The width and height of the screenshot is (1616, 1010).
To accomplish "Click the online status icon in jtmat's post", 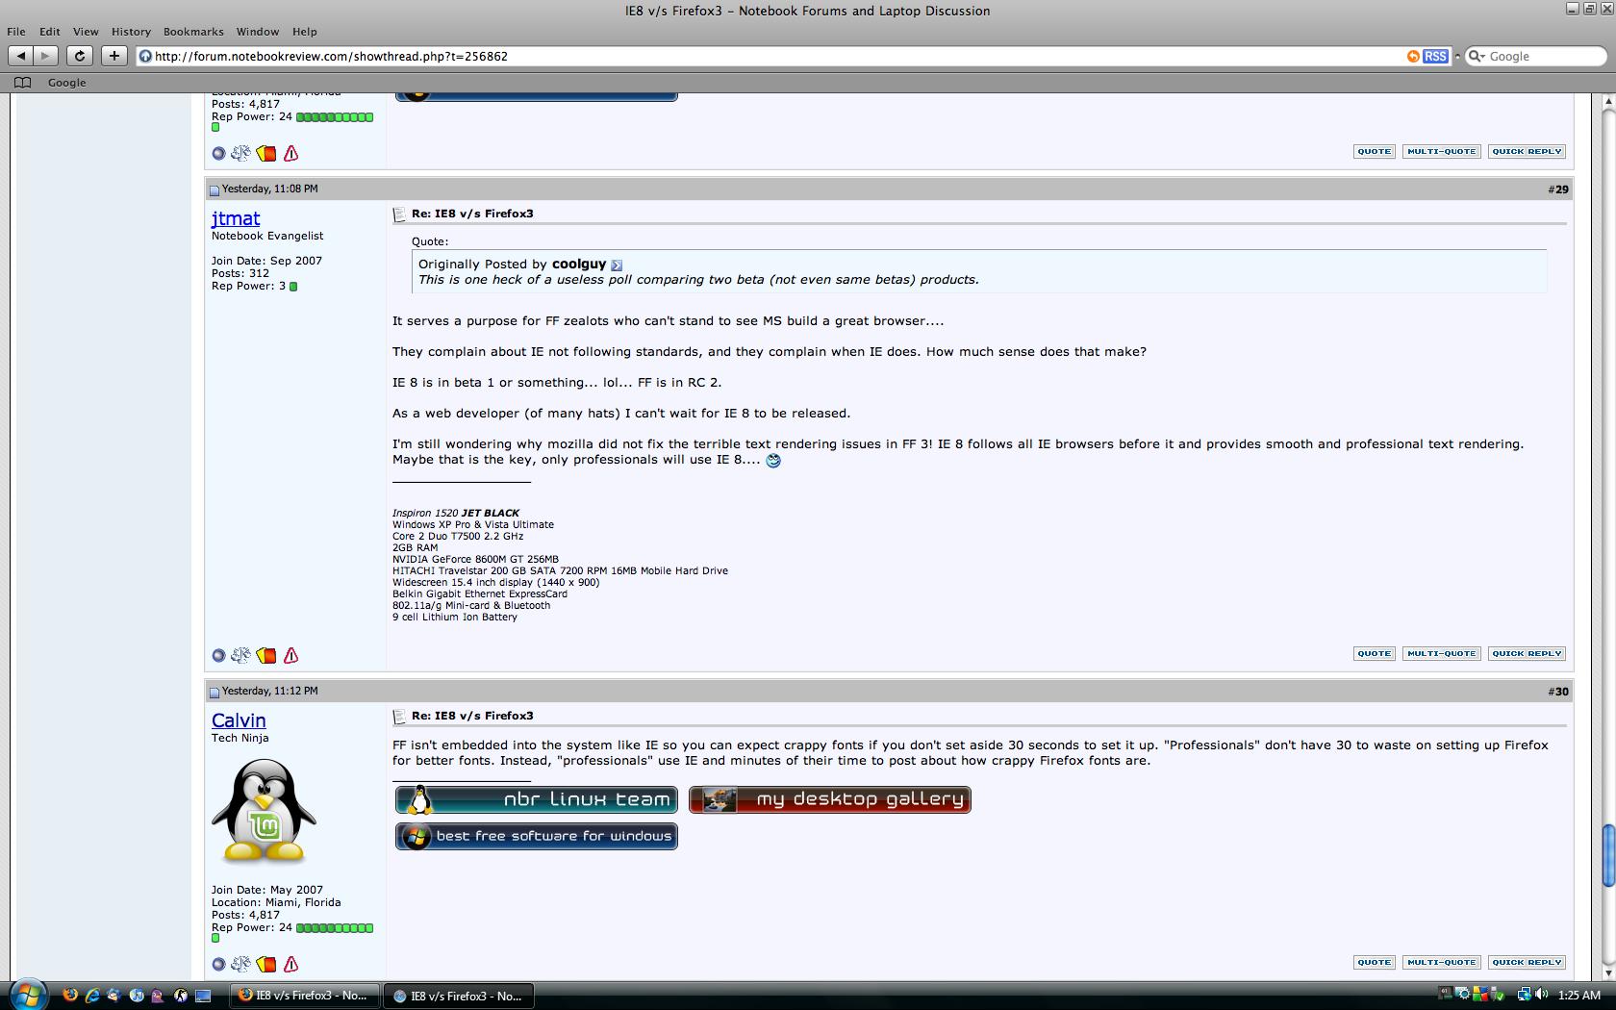I will (x=218, y=655).
